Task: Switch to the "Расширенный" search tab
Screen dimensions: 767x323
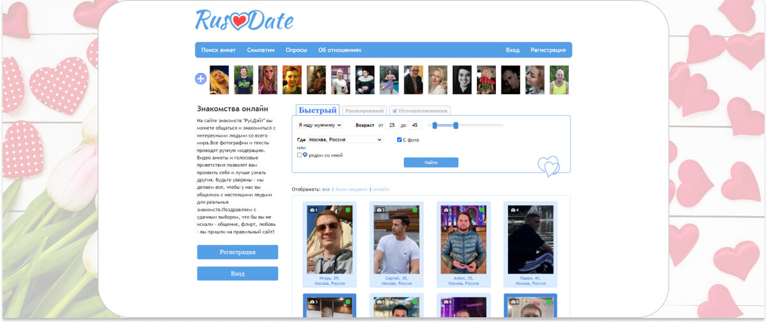Action: click(x=364, y=111)
